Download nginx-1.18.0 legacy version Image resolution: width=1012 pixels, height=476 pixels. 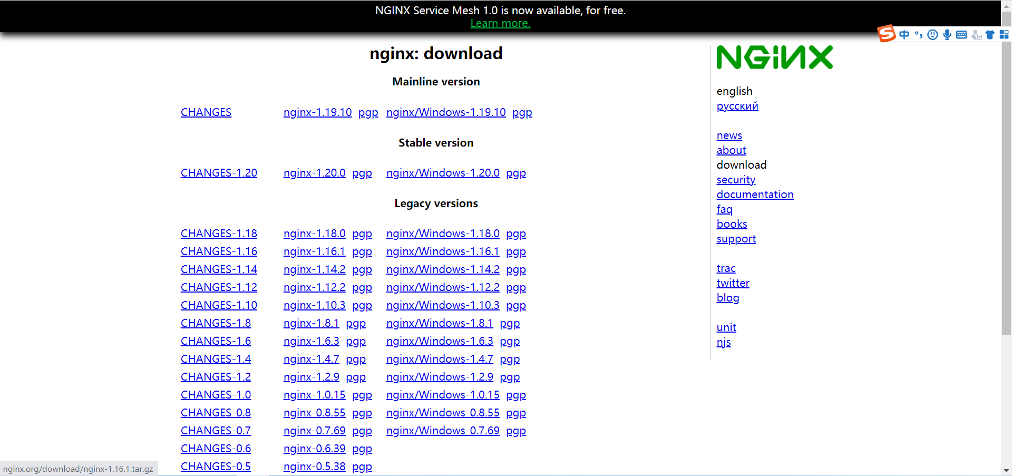coord(314,234)
